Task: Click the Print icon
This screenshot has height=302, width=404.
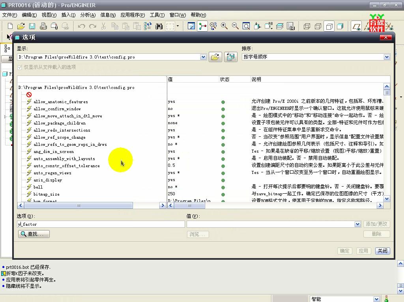Action: pos(43,26)
